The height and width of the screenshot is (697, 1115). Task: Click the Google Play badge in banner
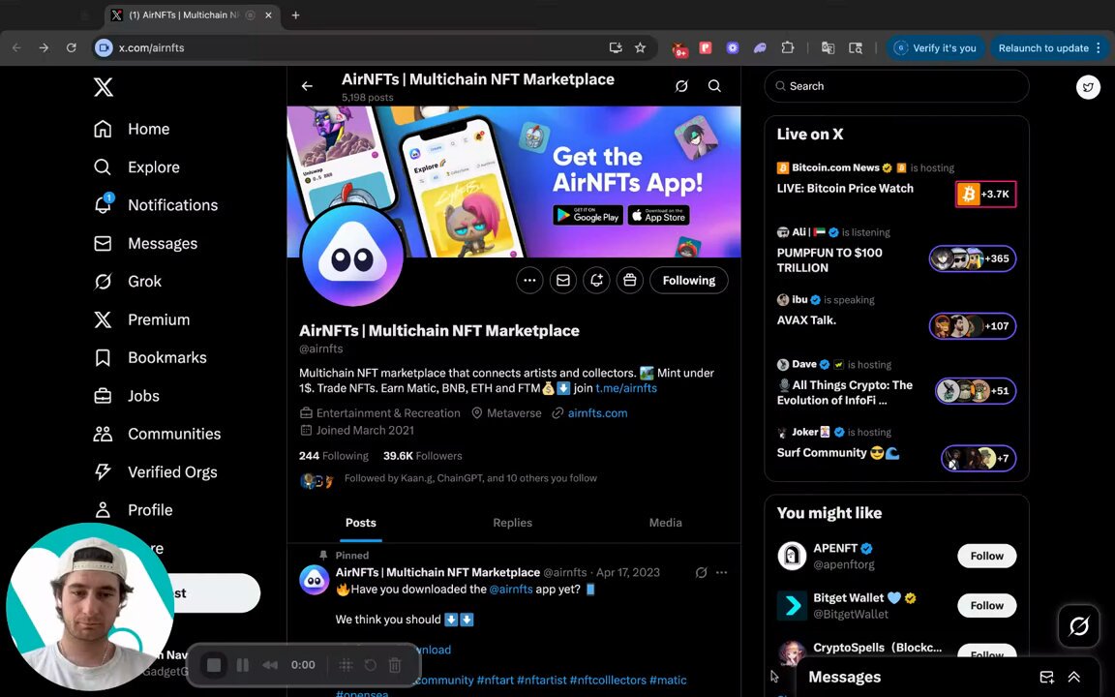tap(588, 215)
